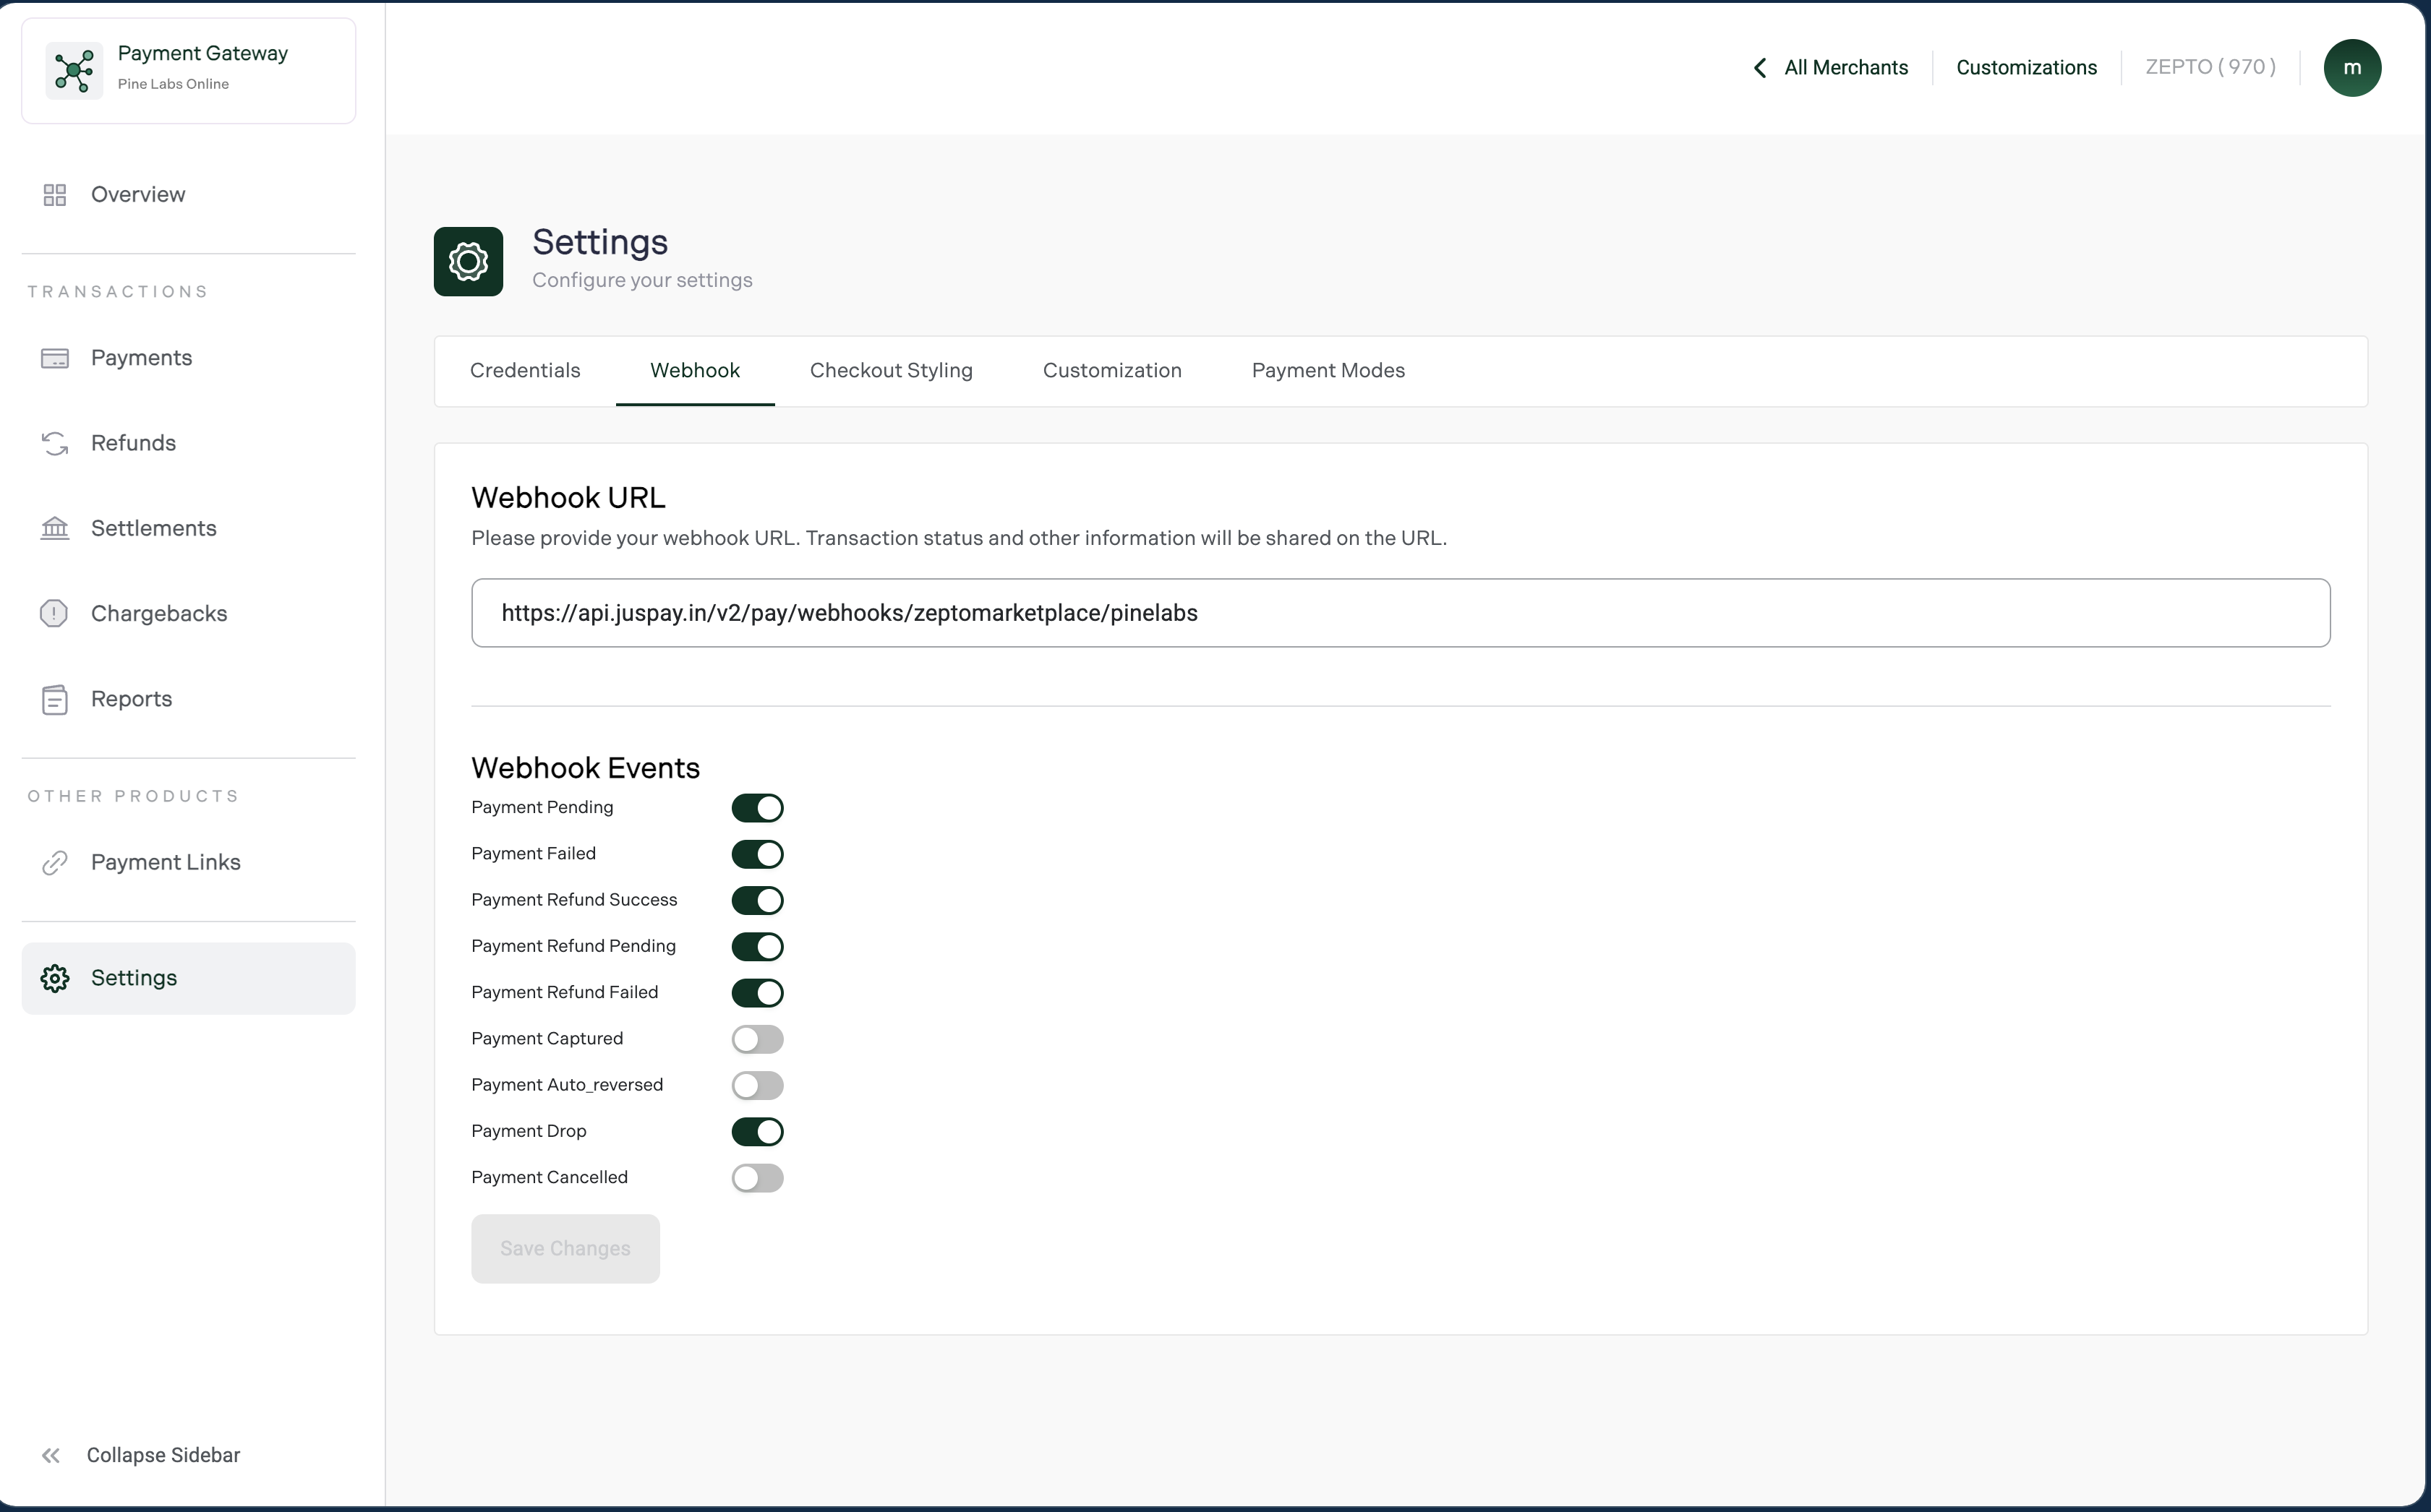The image size is (2431, 1512).
Task: Open the Refunds page
Action: pyautogui.click(x=188, y=443)
